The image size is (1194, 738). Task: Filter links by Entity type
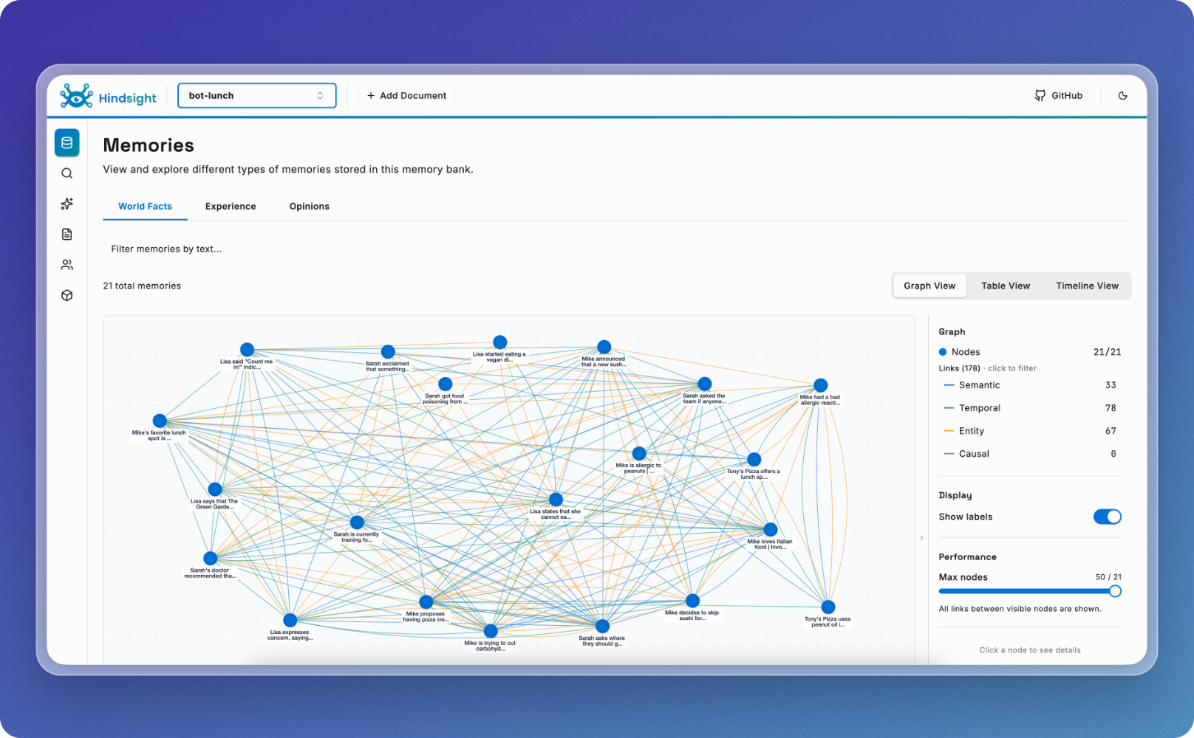point(971,431)
